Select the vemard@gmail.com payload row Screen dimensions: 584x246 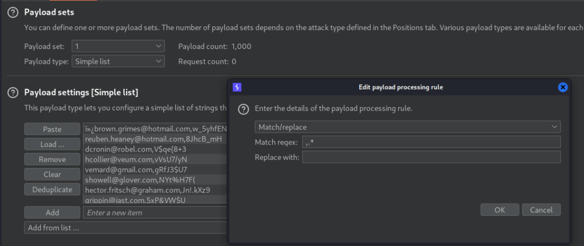(155, 170)
